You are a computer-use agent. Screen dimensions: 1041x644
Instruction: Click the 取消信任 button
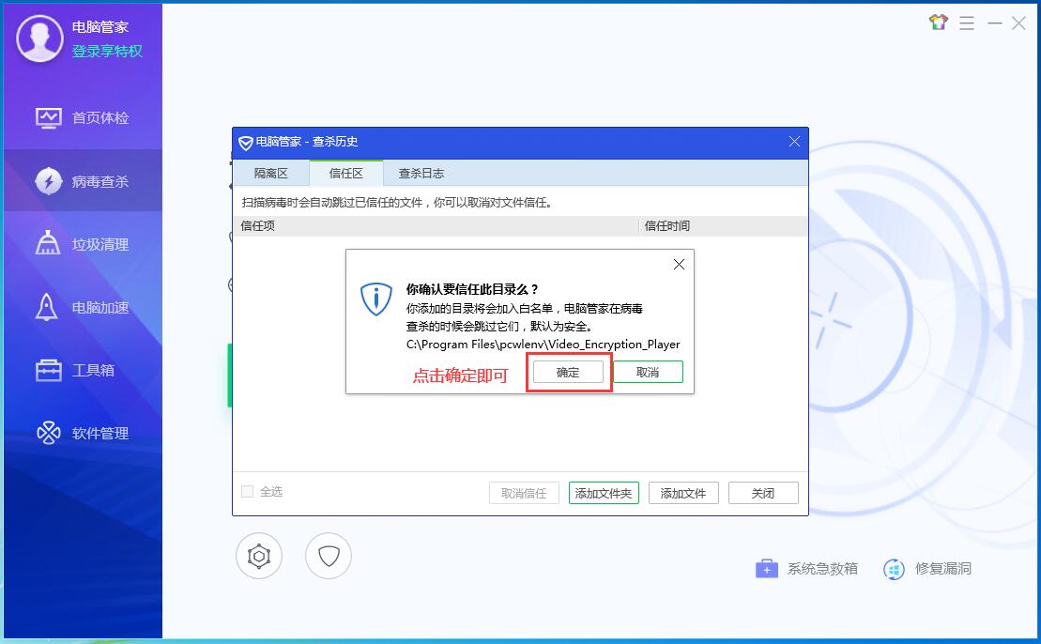point(524,493)
